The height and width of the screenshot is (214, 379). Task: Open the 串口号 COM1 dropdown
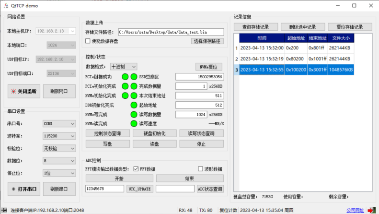59,124
